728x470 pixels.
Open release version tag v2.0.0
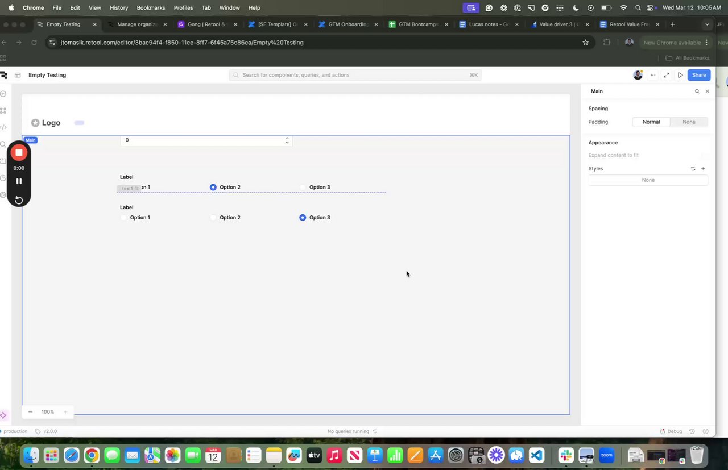45,431
